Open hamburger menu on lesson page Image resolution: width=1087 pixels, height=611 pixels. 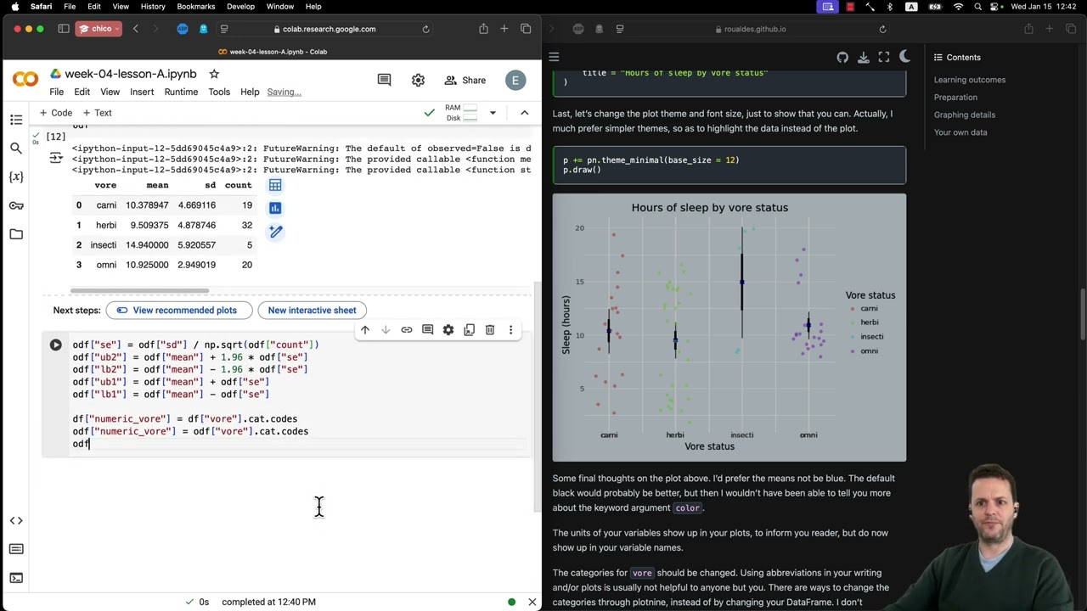[x=554, y=57]
